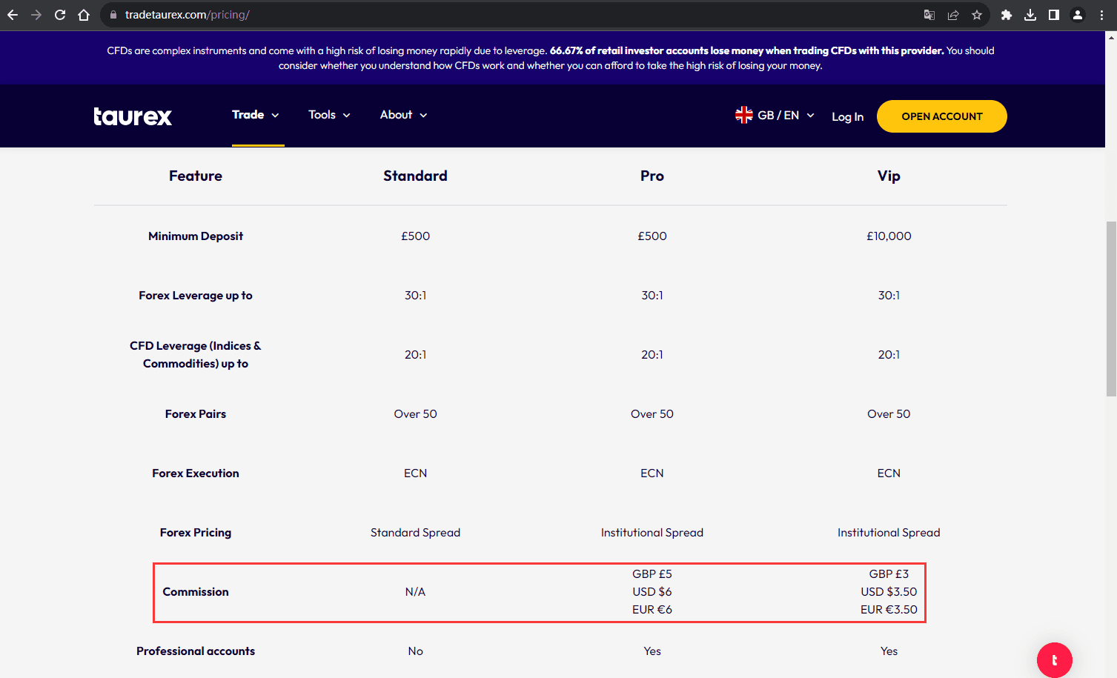Click the CFD Leverage row label
Image resolution: width=1117 pixels, height=678 pixels.
[x=196, y=354]
